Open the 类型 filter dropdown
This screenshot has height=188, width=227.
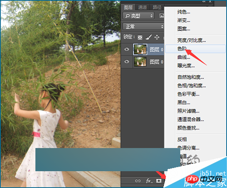[x=138, y=15]
